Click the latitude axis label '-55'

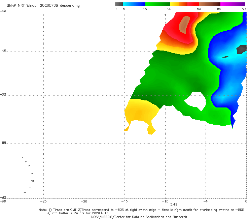3,143
